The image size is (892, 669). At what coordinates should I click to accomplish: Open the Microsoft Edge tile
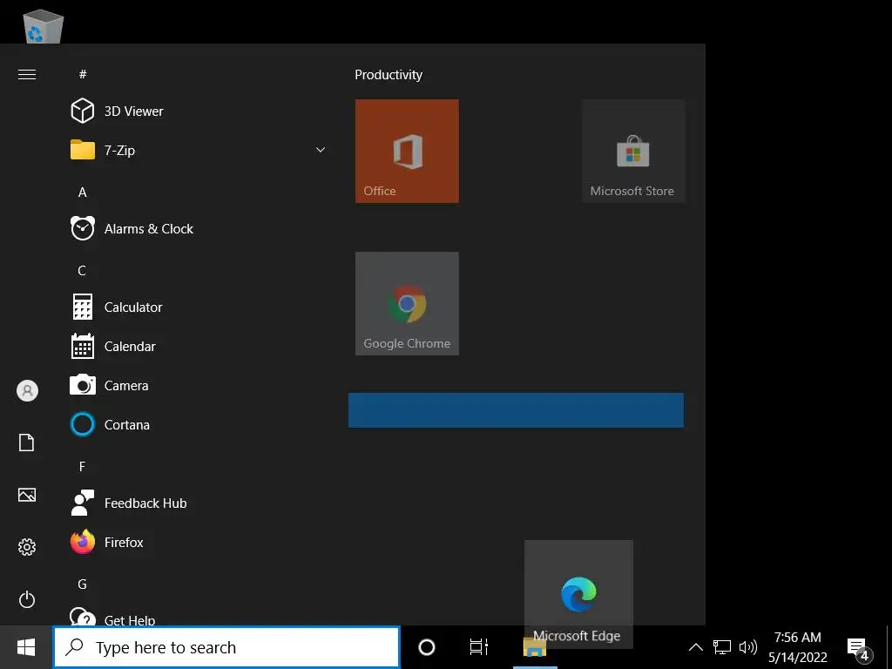(x=578, y=594)
